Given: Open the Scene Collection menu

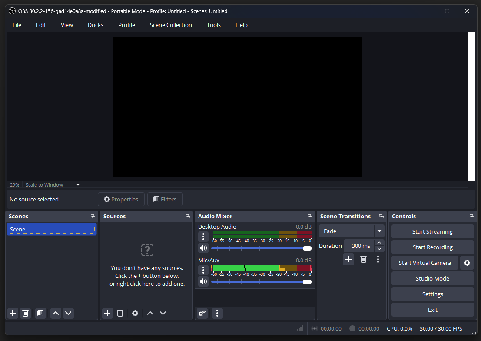Looking at the screenshot, I should point(171,25).
